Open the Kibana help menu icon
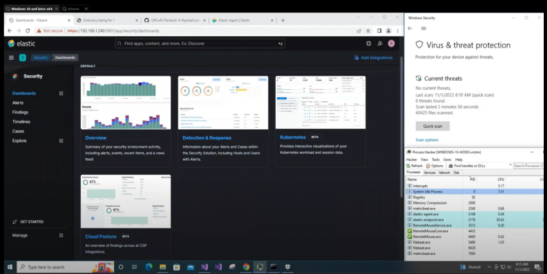 click(369, 44)
